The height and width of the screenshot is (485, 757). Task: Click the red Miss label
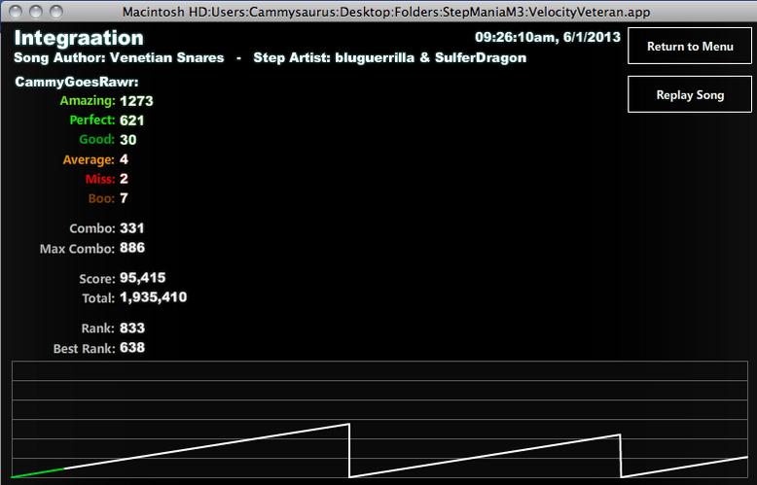[100, 179]
